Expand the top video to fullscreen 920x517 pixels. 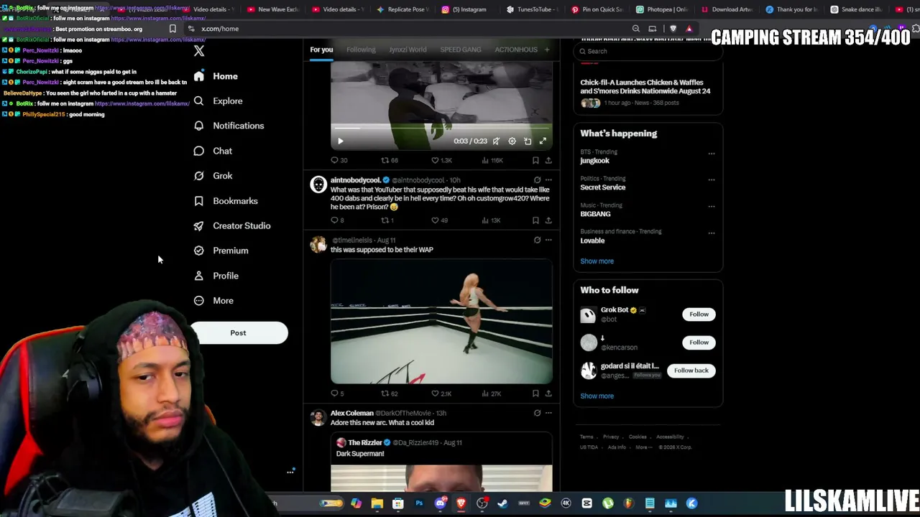tap(543, 141)
